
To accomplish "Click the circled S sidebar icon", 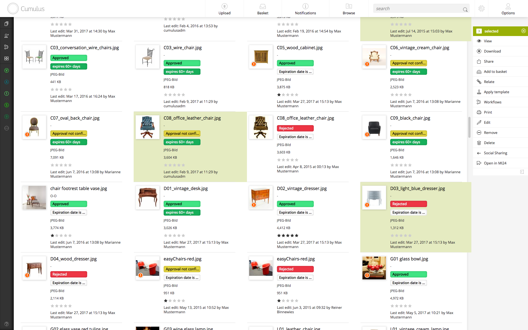I will (x=7, y=105).
